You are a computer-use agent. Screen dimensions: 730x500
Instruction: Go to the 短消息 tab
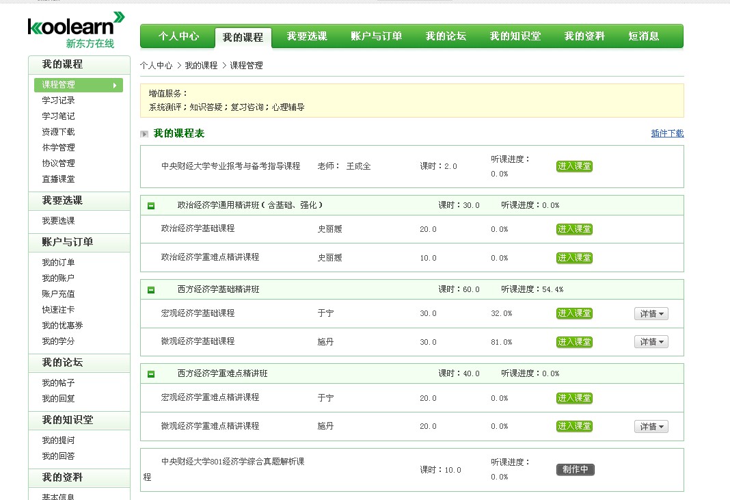[x=644, y=36]
